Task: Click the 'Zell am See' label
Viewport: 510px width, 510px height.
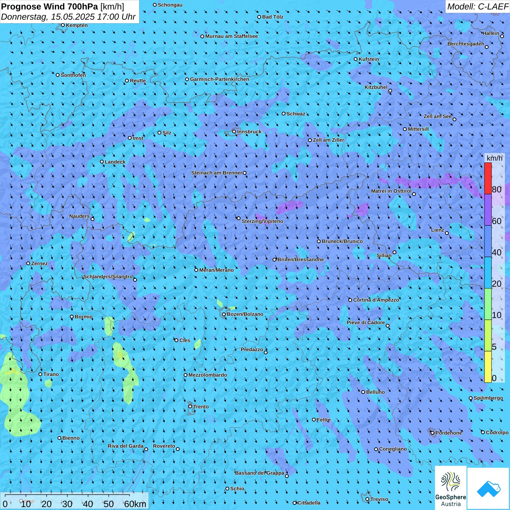Action: point(438,116)
